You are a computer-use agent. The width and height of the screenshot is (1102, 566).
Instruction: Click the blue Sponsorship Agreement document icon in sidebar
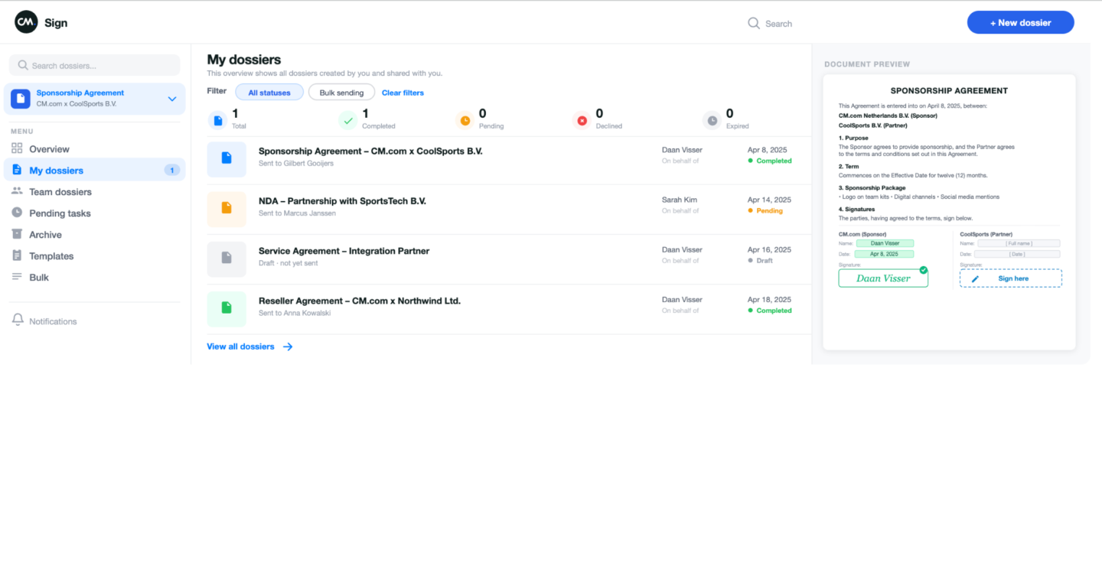pos(21,99)
